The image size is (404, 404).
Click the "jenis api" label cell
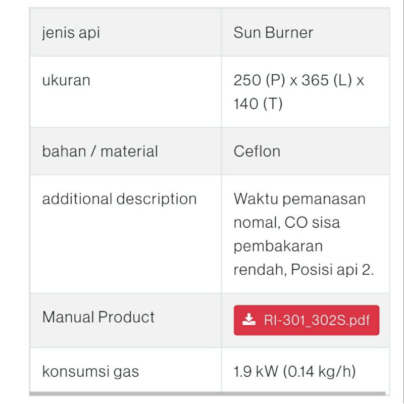click(x=71, y=33)
